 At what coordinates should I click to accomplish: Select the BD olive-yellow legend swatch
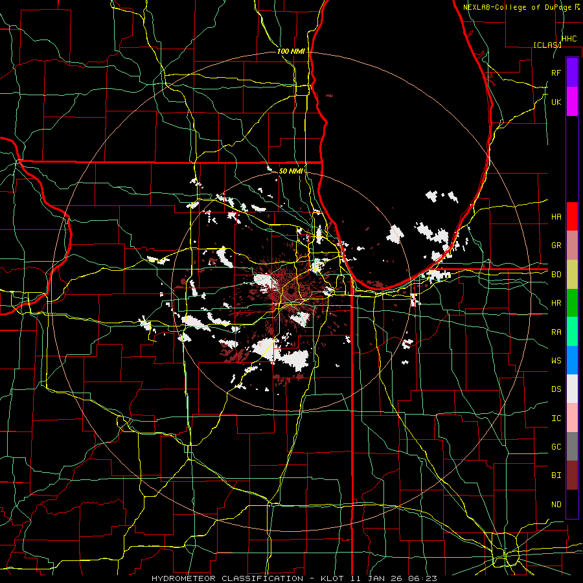(x=572, y=275)
